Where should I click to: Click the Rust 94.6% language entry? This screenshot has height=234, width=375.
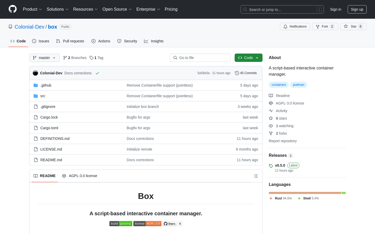281,198
